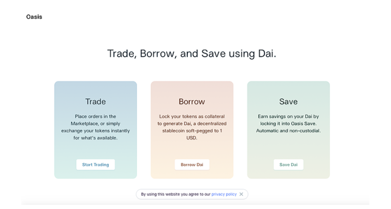Click the green Save card background
Viewport: 391px width, 209px height.
point(288,150)
